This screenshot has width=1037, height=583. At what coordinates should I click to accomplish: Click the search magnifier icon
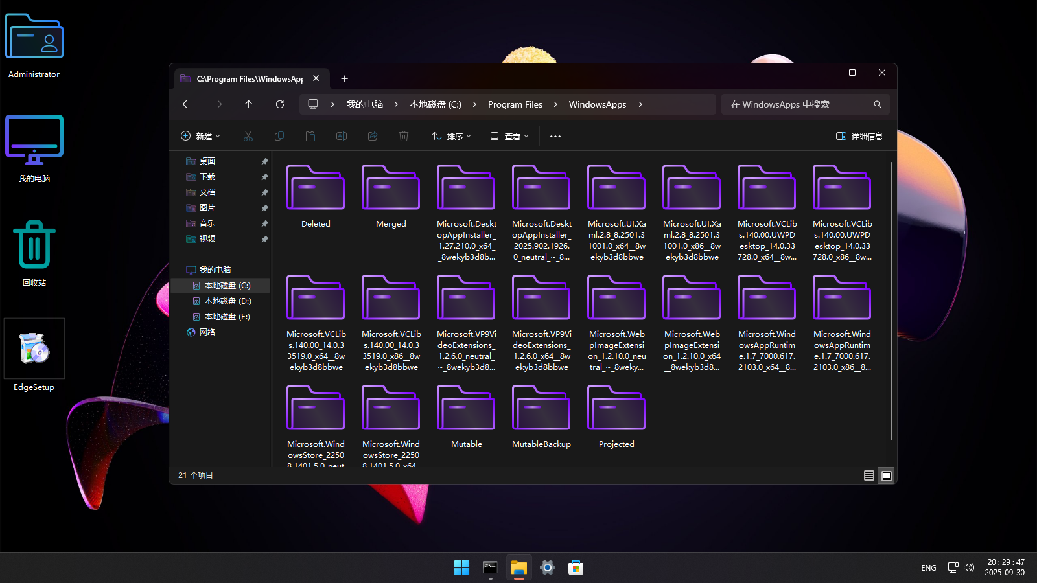pyautogui.click(x=878, y=104)
